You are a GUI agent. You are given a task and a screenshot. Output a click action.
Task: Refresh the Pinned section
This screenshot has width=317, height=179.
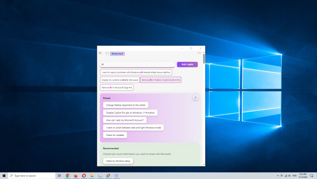195,97
